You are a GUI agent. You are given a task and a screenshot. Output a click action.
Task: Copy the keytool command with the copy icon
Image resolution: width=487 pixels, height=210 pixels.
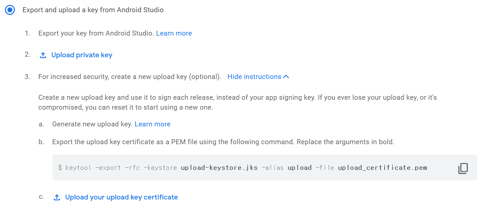click(463, 168)
